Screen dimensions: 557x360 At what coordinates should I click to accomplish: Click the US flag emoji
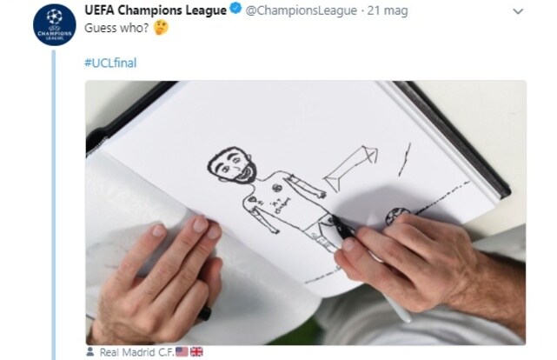[182, 352]
